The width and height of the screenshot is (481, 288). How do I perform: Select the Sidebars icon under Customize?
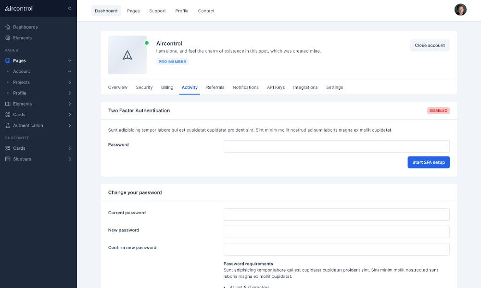coord(8,159)
